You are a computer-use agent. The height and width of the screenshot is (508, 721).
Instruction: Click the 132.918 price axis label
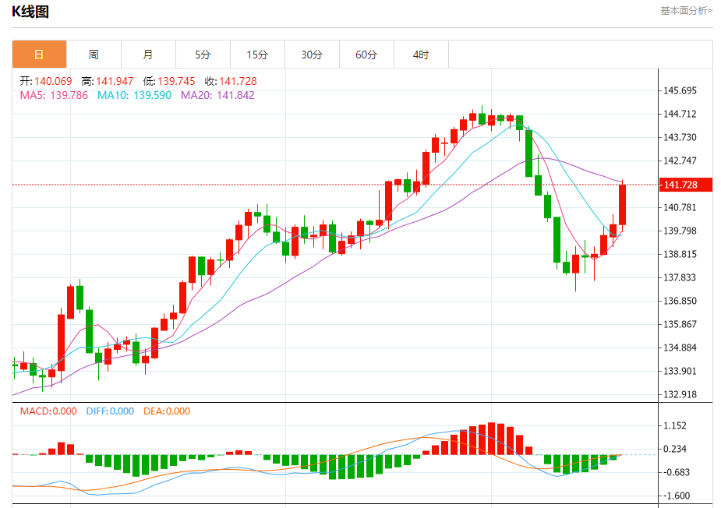[x=680, y=394]
